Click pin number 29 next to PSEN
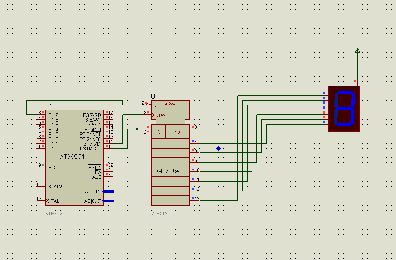 (x=111, y=165)
